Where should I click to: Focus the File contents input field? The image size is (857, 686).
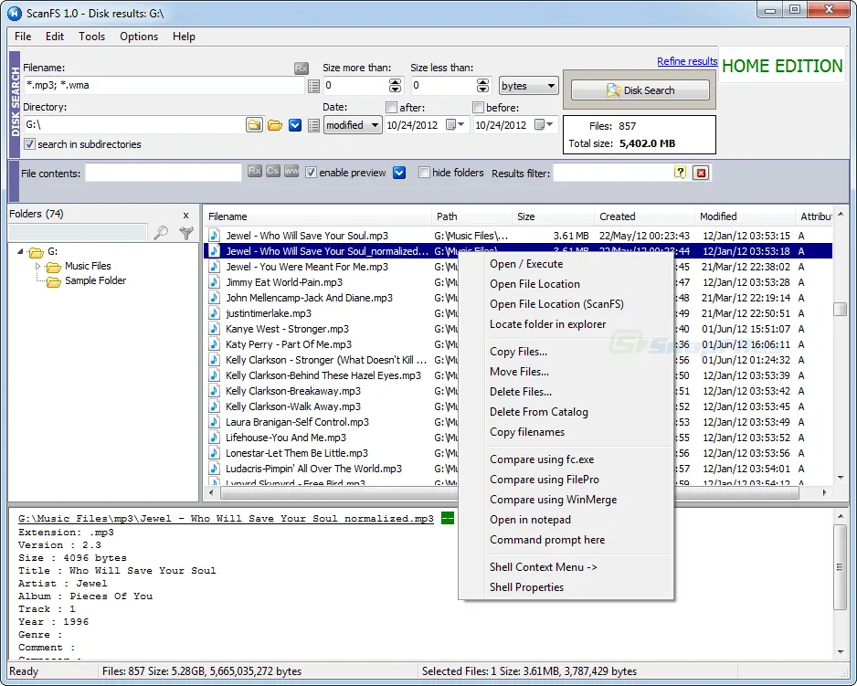(163, 173)
